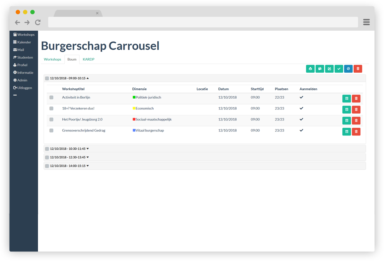Open list icon for 18+? Verzekeren dus!

point(346,110)
